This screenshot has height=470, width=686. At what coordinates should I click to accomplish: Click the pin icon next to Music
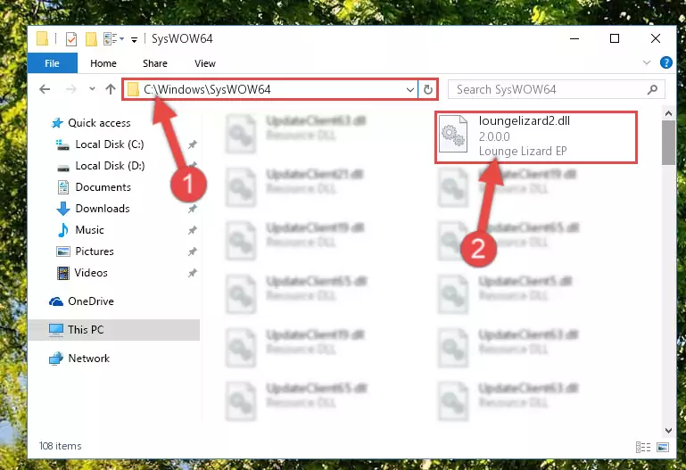(192, 230)
